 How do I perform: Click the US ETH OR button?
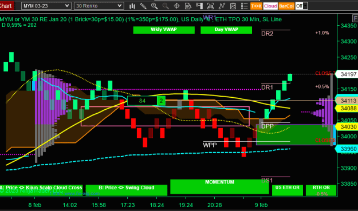tap(287, 190)
